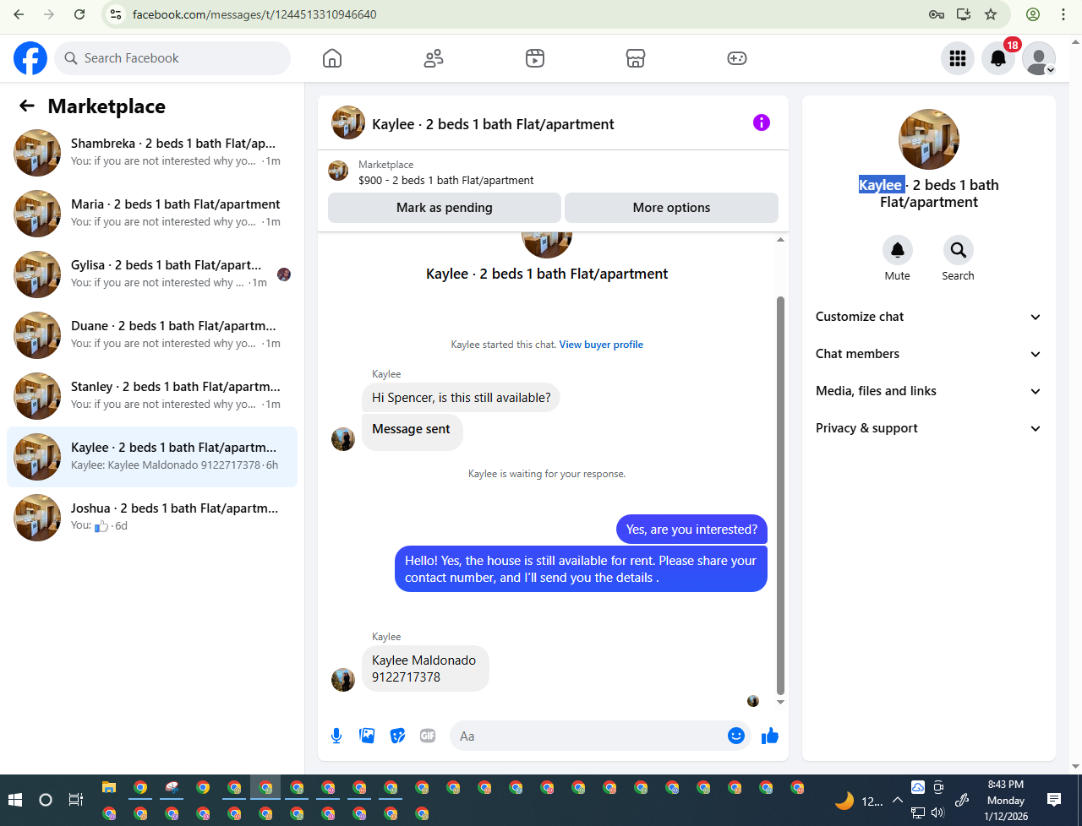Open saved passwords key icon
This screenshot has width=1082, height=826.
[x=936, y=14]
